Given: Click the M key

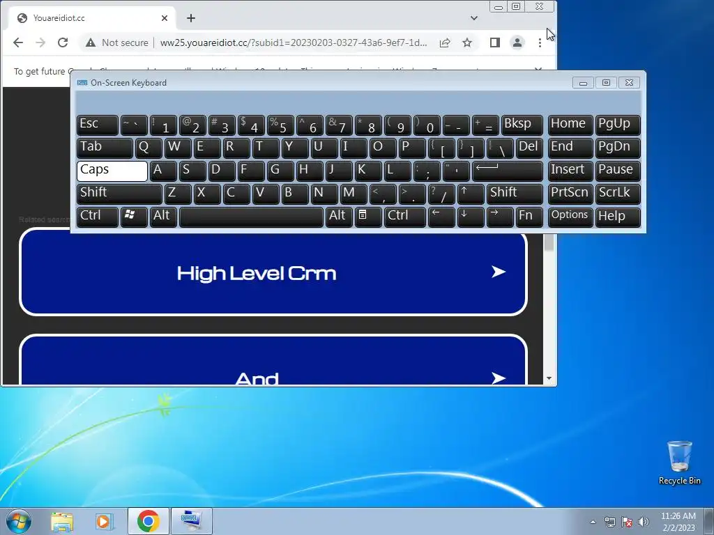Looking at the screenshot, I should [x=354, y=194].
